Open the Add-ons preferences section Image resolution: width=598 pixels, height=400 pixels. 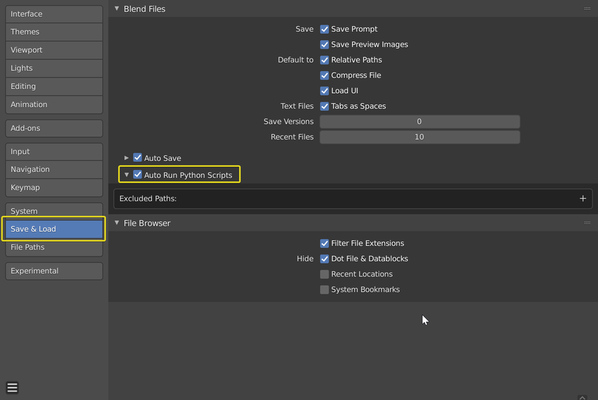54,128
